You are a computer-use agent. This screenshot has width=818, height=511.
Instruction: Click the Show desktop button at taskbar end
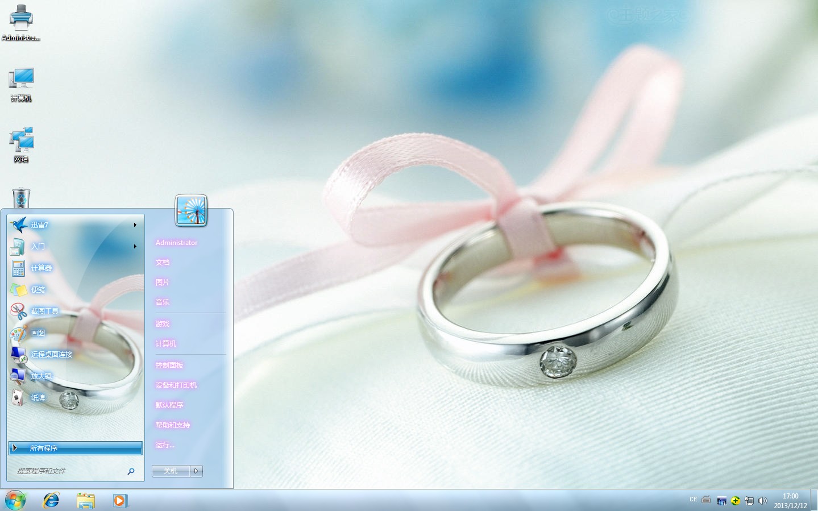pyautogui.click(x=814, y=500)
